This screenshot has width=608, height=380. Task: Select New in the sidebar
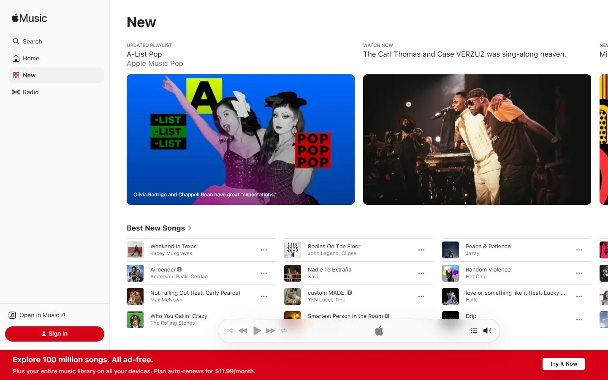(x=56, y=75)
